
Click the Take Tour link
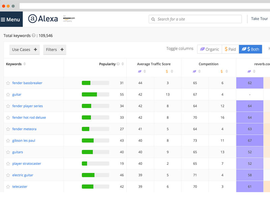(x=259, y=19)
